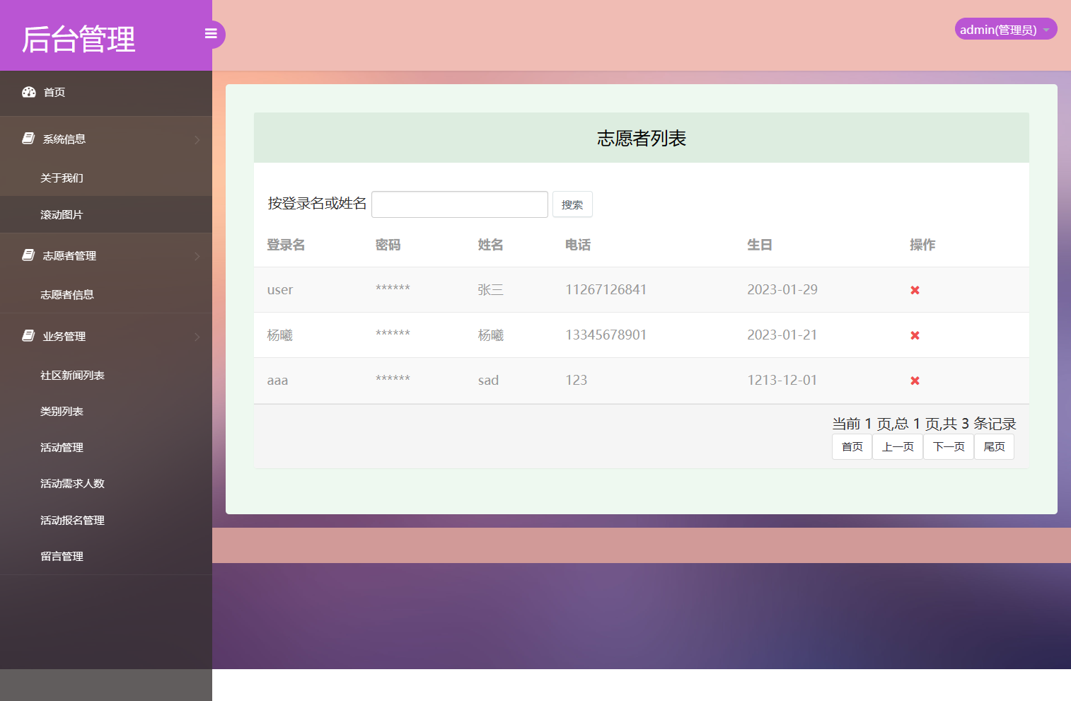Select 活动管理 in the sidebar
The image size is (1071, 701).
point(61,447)
